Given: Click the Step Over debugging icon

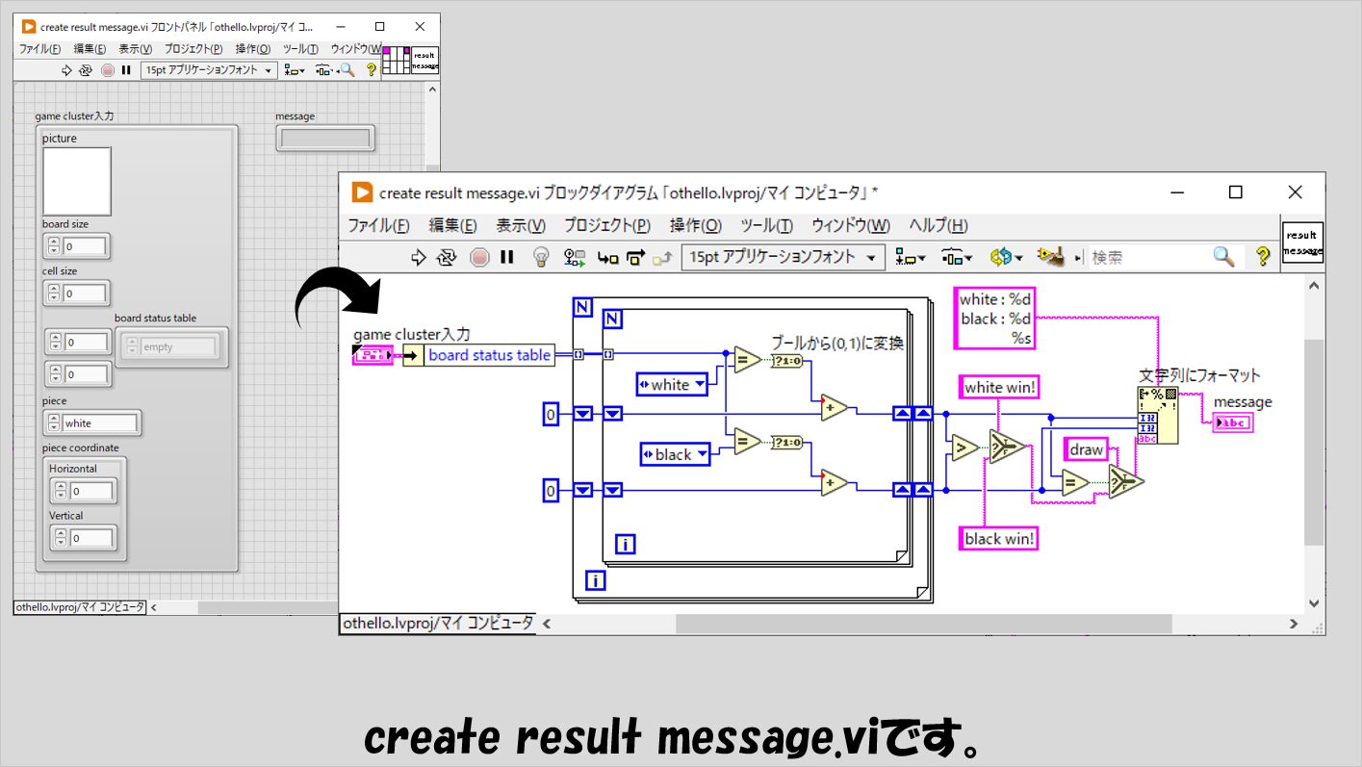Looking at the screenshot, I should 635,257.
